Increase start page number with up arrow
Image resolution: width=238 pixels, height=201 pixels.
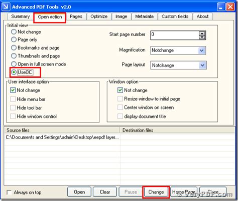202,33
